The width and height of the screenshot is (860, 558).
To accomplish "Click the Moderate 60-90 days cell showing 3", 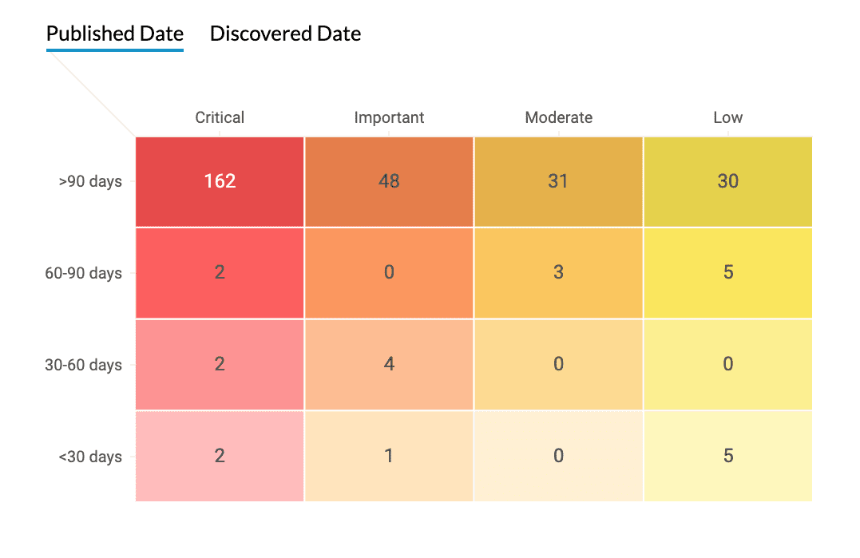I will 558,273.
